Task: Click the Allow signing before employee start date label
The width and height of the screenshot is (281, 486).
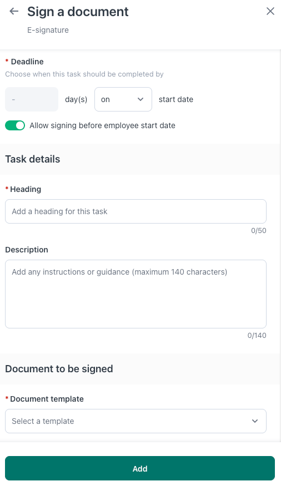Action: tap(102, 125)
